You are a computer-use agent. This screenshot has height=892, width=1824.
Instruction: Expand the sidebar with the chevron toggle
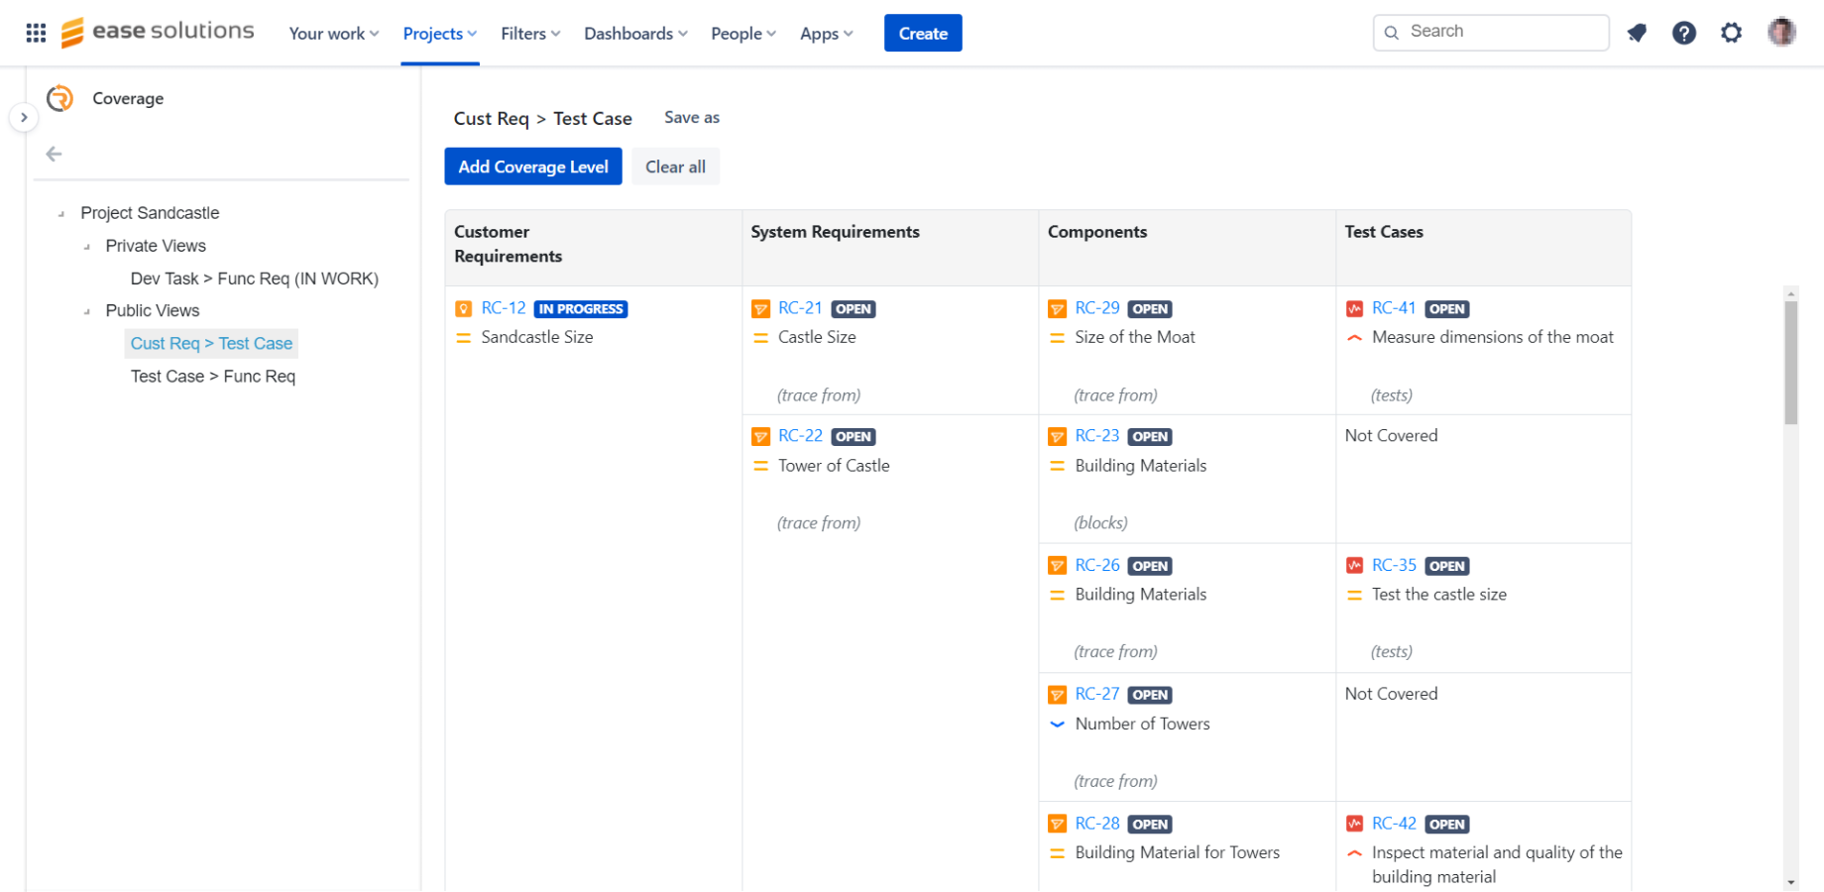(24, 117)
